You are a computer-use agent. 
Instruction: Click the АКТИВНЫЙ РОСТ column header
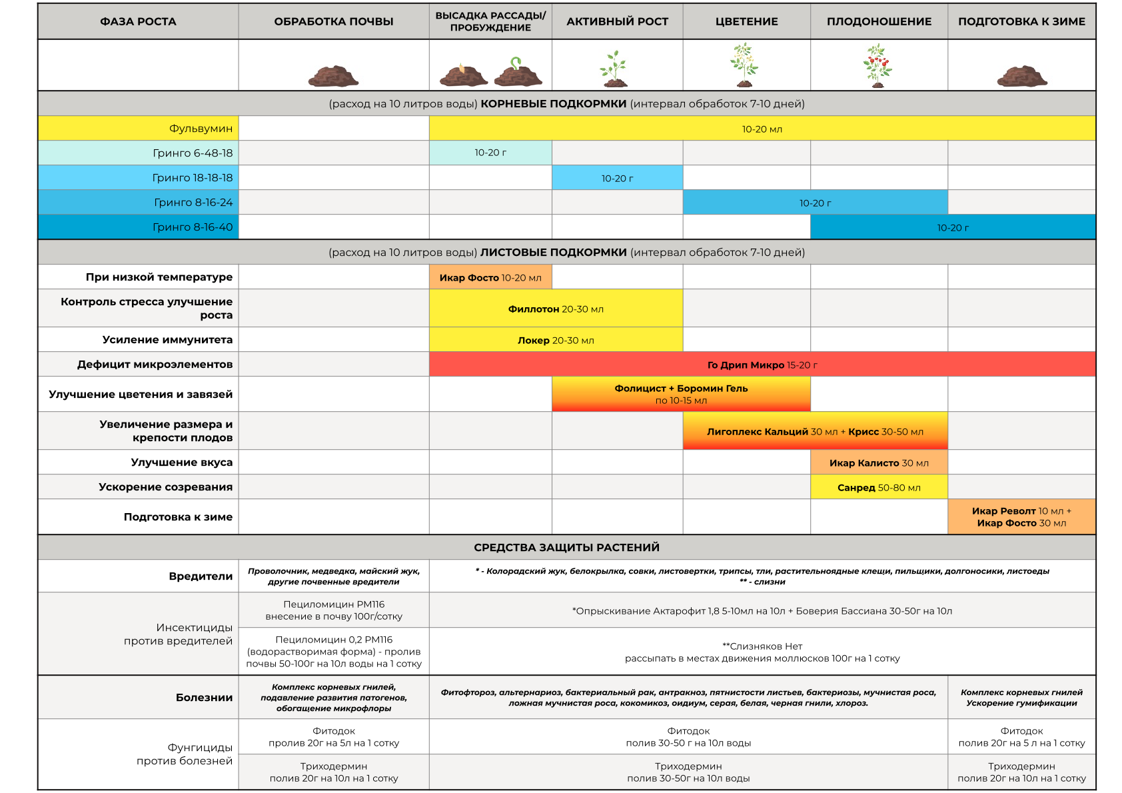click(618, 21)
